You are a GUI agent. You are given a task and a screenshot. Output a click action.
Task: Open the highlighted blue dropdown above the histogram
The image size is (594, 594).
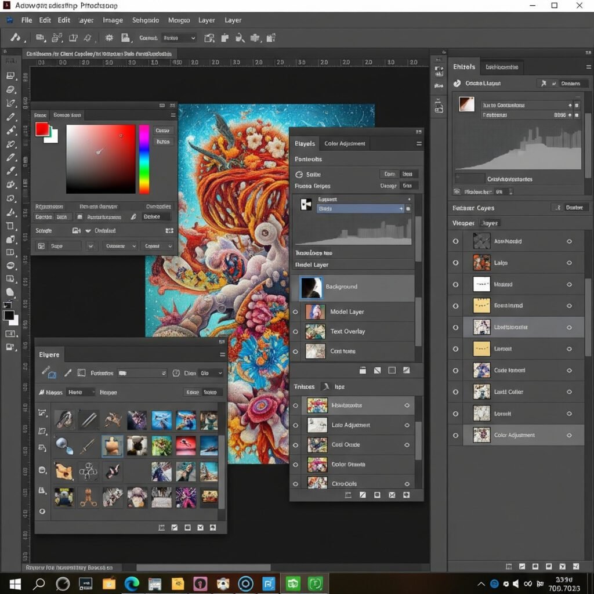(x=361, y=208)
